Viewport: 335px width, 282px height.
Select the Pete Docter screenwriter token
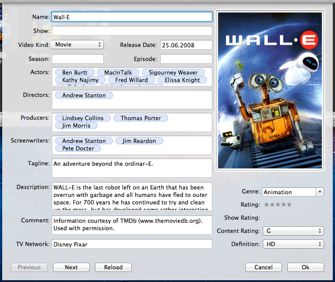tap(78, 148)
